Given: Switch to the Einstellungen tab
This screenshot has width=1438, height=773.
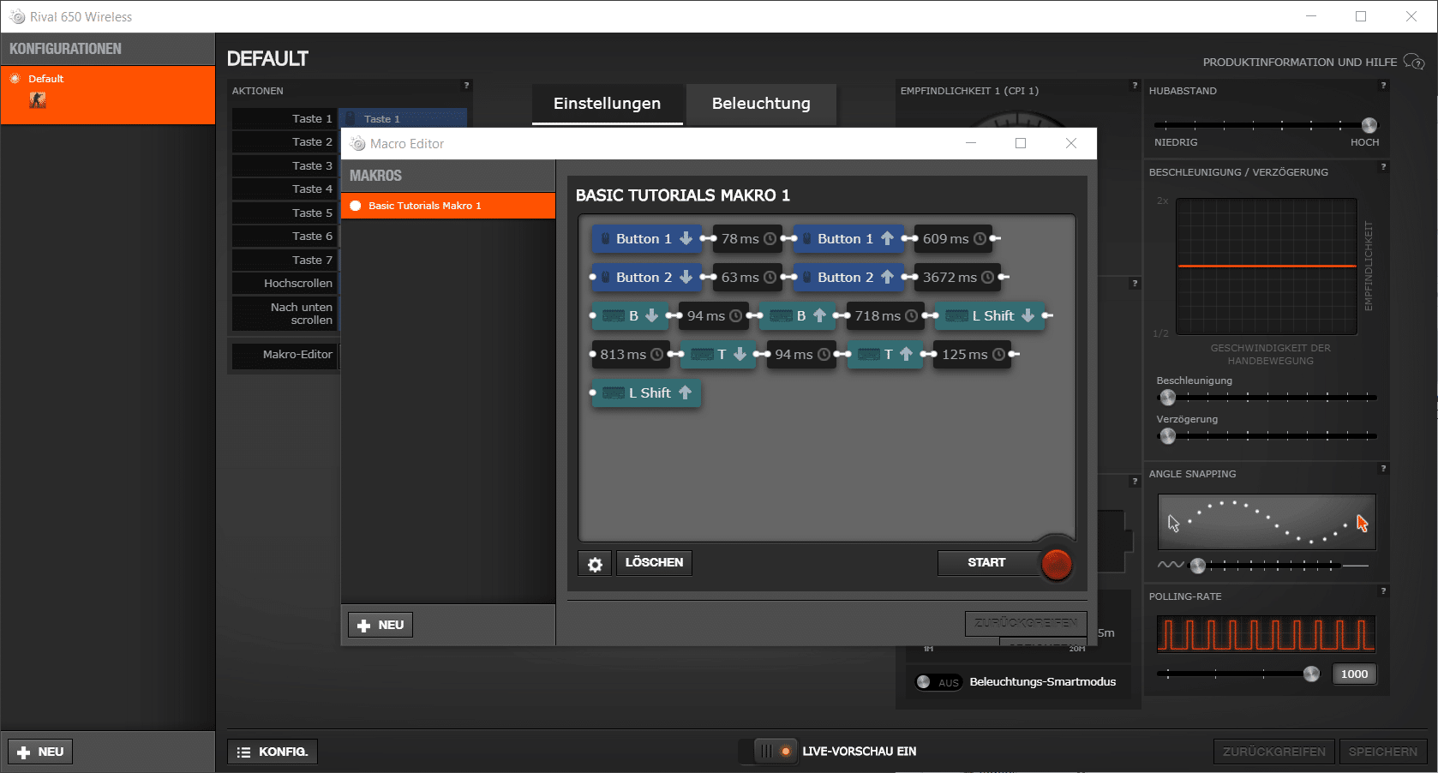Looking at the screenshot, I should 607,104.
